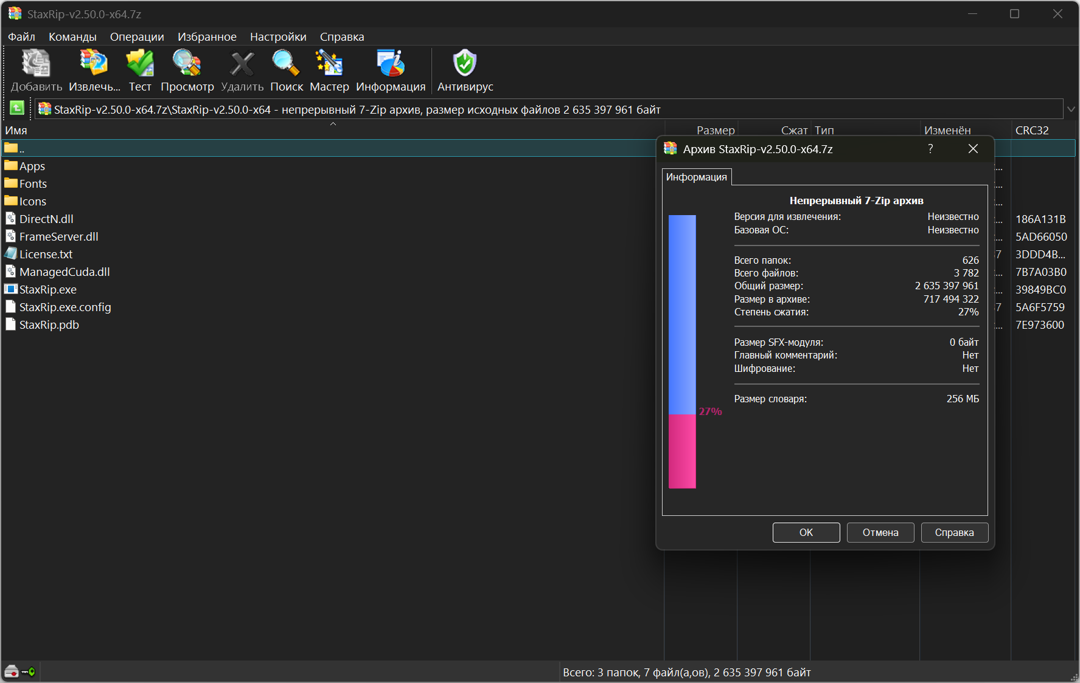This screenshot has height=683, width=1080.
Task: Open the Настройки menu
Action: (278, 37)
